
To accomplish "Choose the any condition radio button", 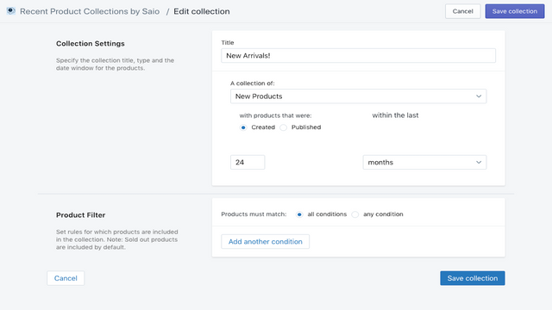I will 355,214.
